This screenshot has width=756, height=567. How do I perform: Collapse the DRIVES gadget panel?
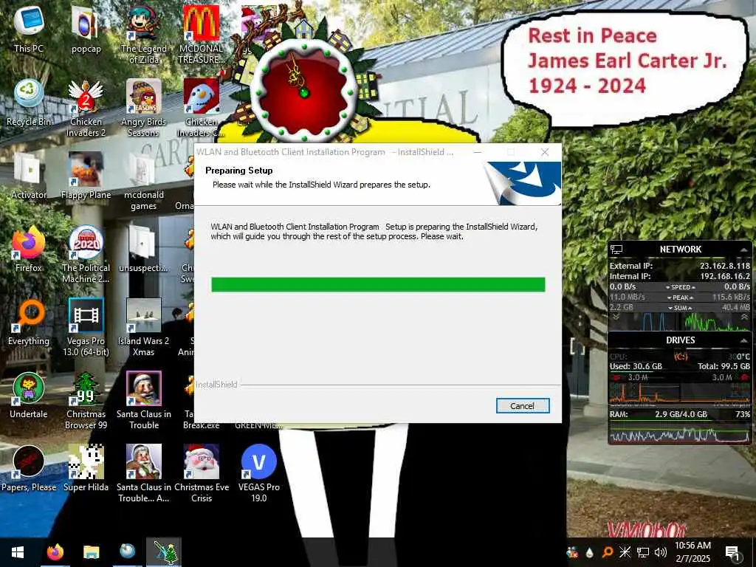click(743, 340)
